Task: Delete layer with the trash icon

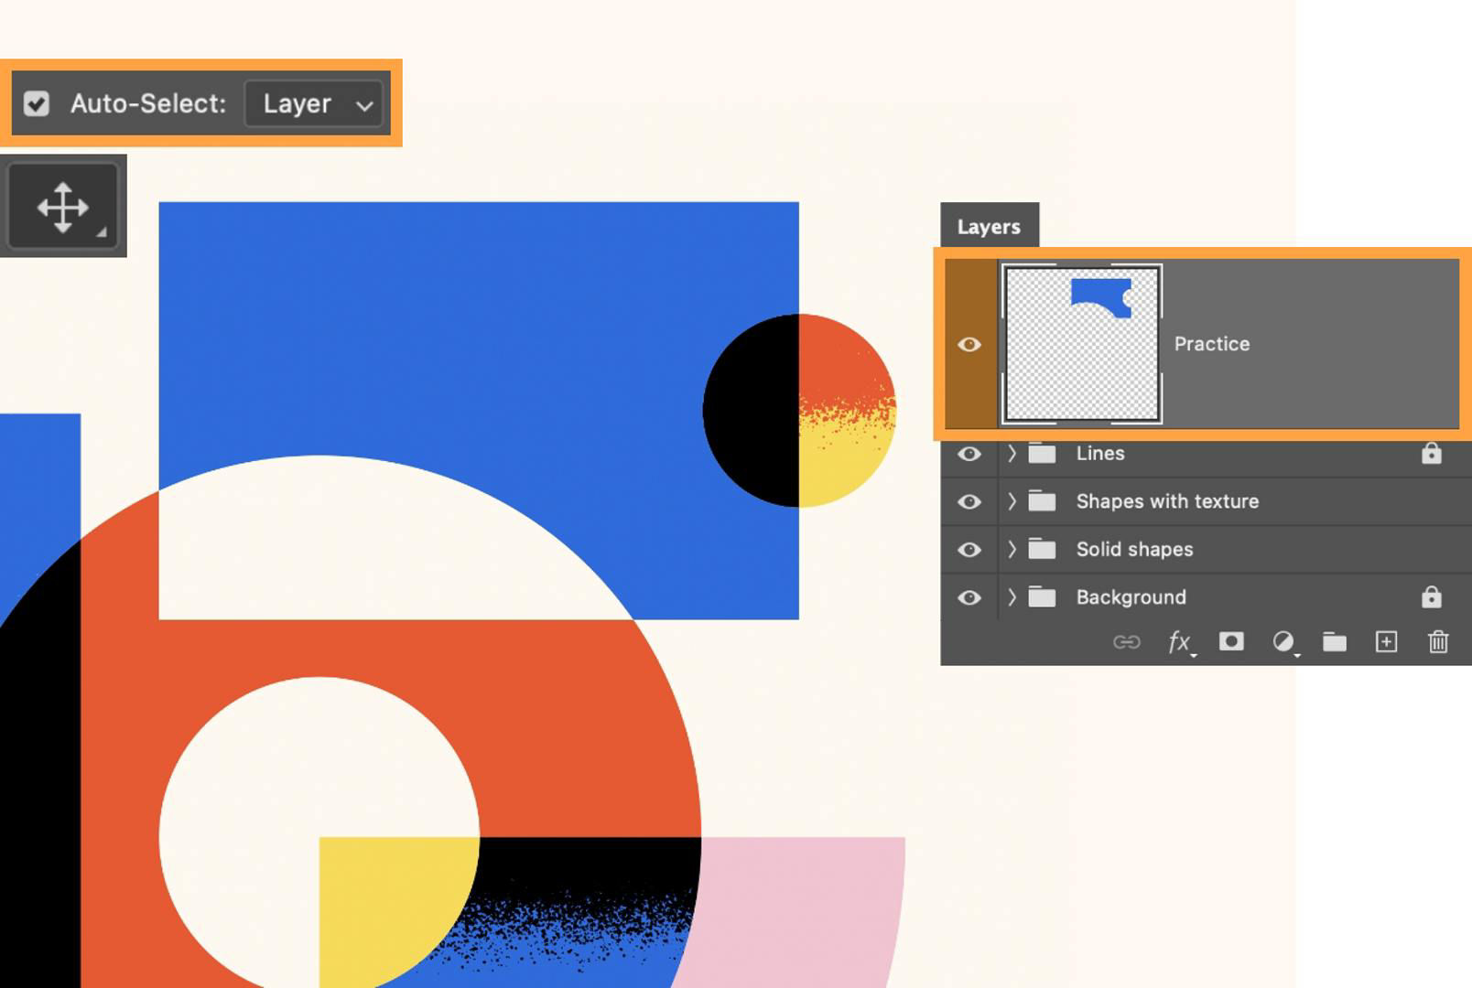Action: [x=1438, y=641]
